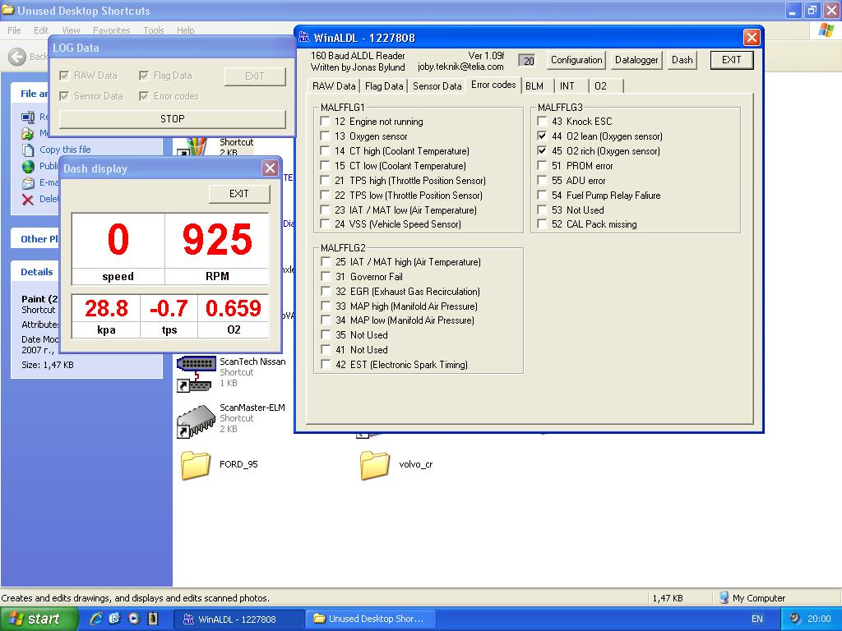This screenshot has height=631, width=842.
Task: Toggle code 32 EGR checkbox
Action: [x=326, y=292]
